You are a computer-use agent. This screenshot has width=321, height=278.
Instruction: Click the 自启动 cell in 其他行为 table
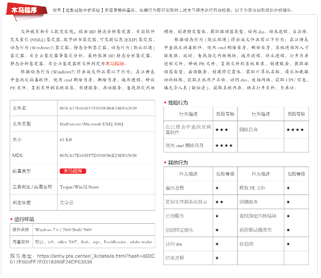coord(261,244)
